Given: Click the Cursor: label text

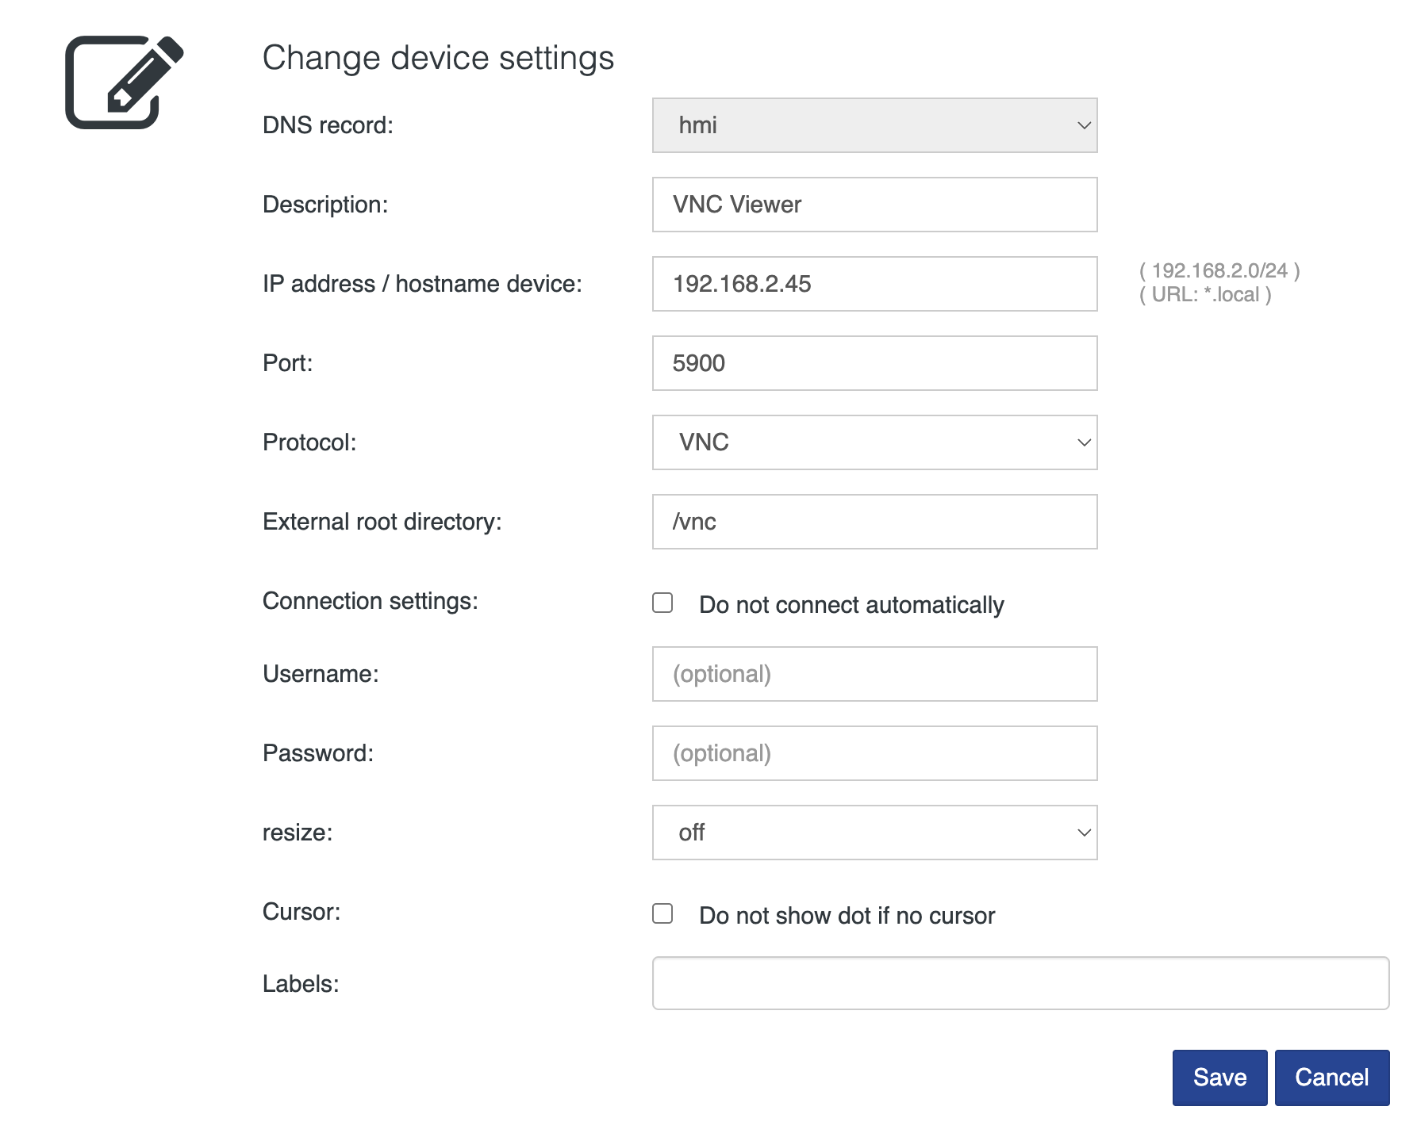Looking at the screenshot, I should (301, 912).
